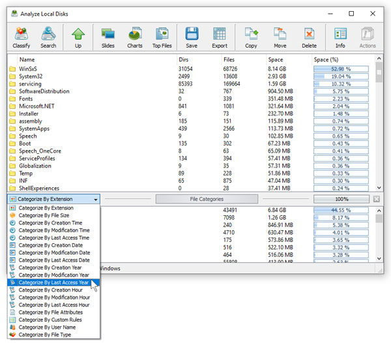Choose Categorize By File Attributes
Viewport: 391px width, 343px height.
pyautogui.click(x=53, y=312)
